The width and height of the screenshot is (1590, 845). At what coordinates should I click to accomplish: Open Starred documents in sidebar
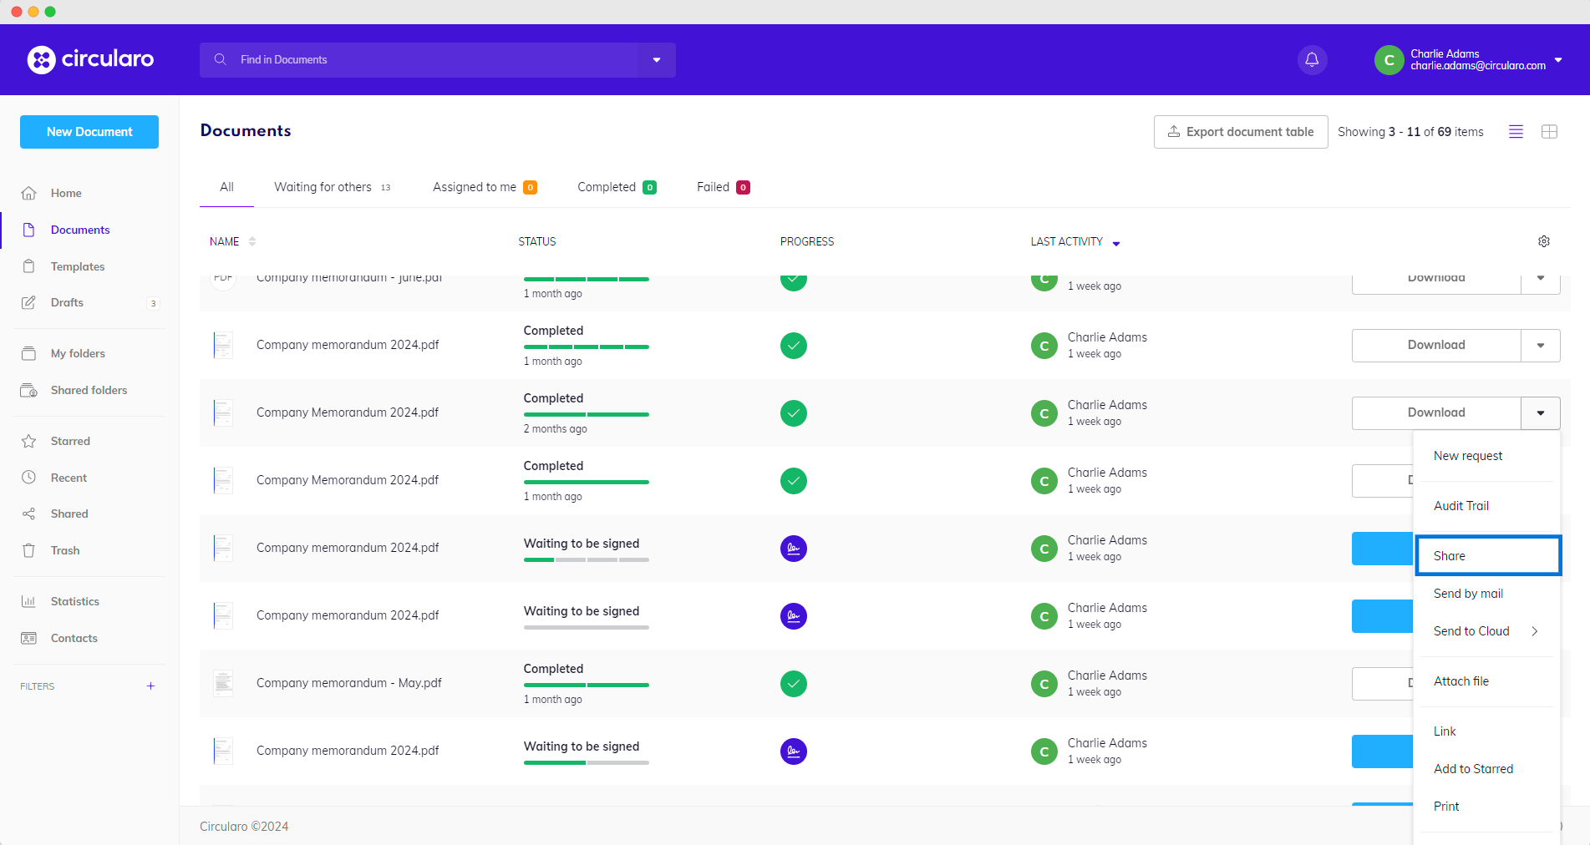tap(69, 441)
